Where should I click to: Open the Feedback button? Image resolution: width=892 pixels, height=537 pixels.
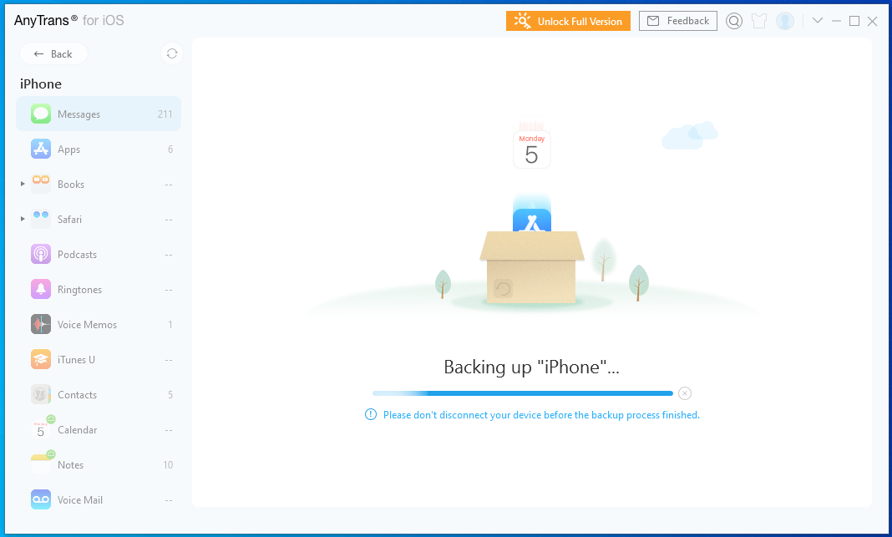point(678,21)
